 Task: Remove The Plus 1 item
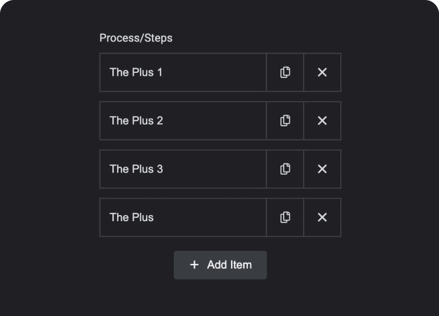pyautogui.click(x=322, y=72)
